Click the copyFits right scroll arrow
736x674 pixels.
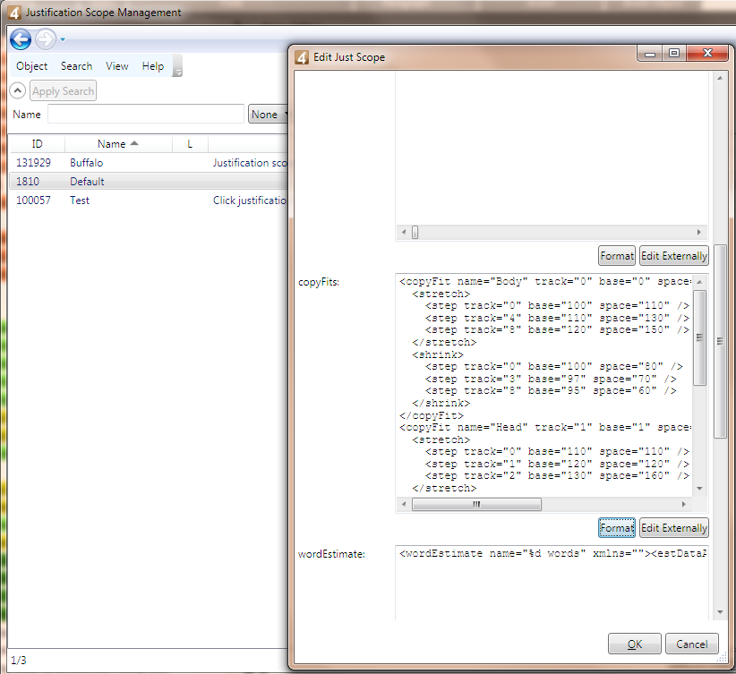(x=683, y=504)
